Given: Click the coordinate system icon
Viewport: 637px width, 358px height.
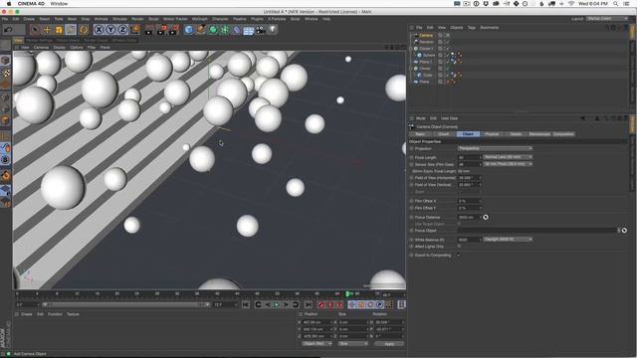Looking at the screenshot, I should coord(135,29).
